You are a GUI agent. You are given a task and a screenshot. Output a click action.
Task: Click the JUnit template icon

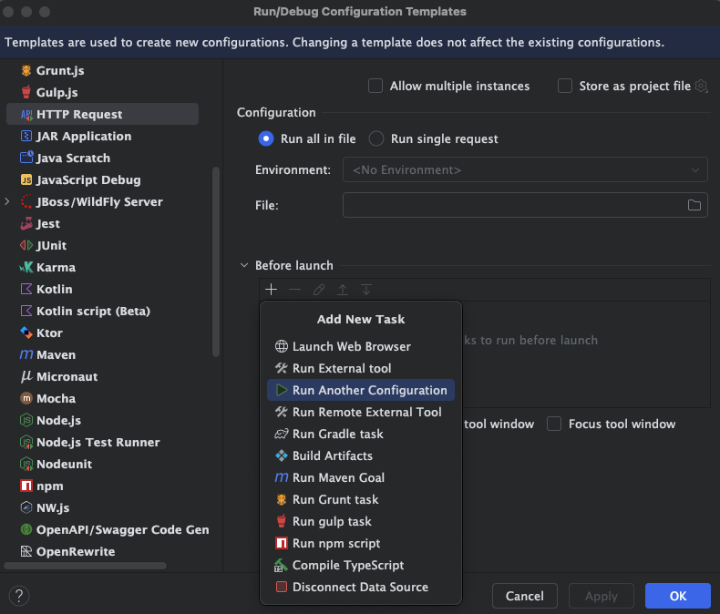click(26, 245)
